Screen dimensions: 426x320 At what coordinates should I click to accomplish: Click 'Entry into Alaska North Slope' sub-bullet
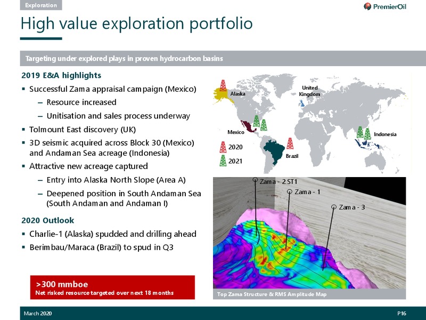116,180
